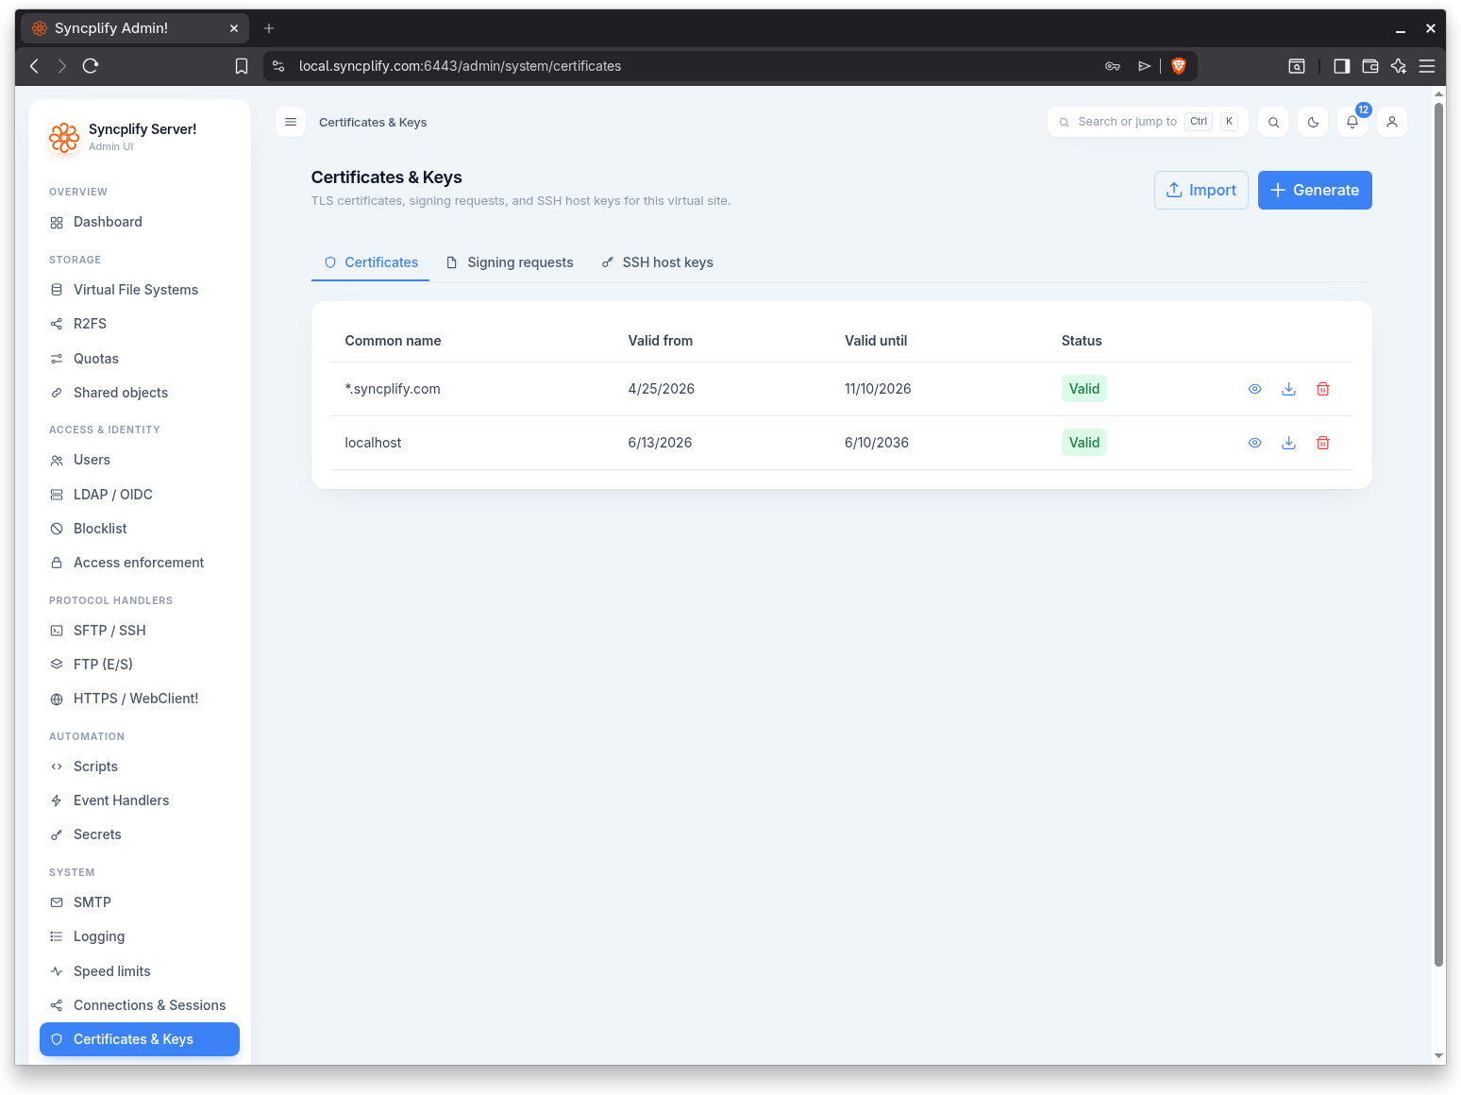The width and height of the screenshot is (1461, 1095).
Task: Open Brave Leo AI sparkle icon
Action: 1399,66
